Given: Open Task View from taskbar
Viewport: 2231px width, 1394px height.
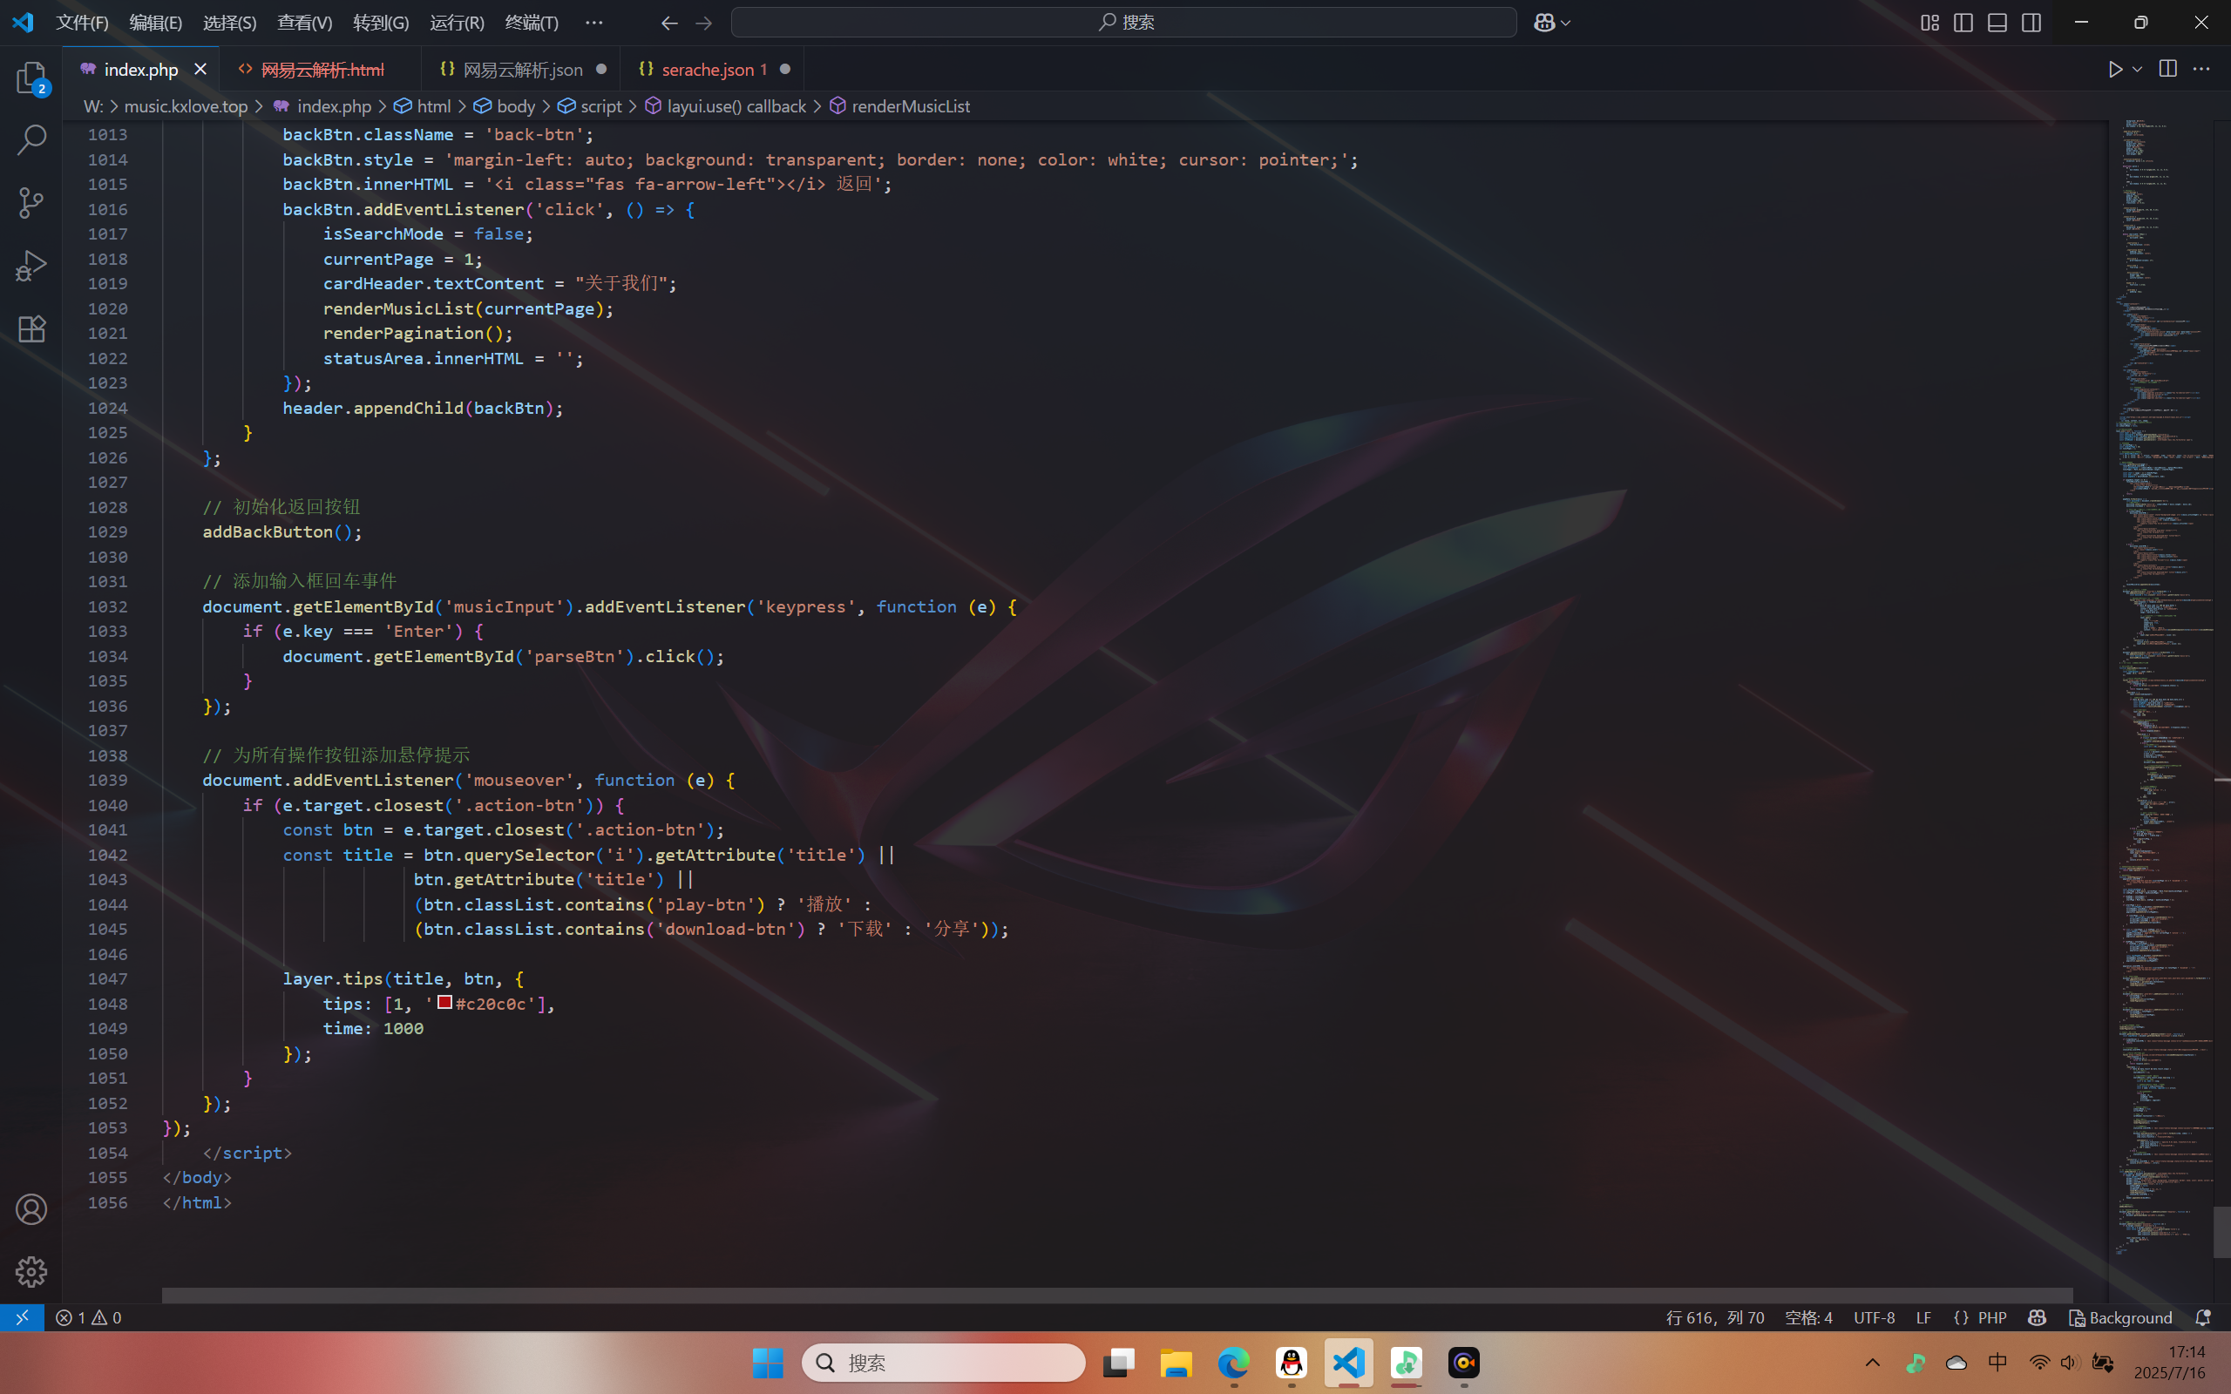Looking at the screenshot, I should (x=1118, y=1363).
